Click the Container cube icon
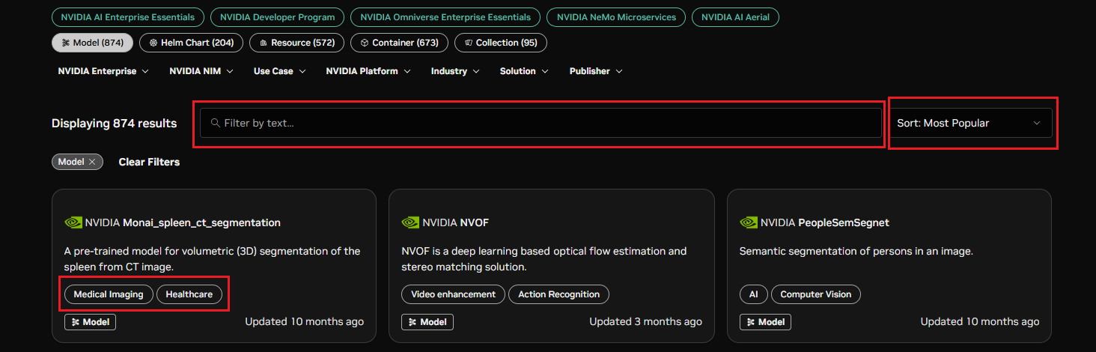 click(365, 43)
